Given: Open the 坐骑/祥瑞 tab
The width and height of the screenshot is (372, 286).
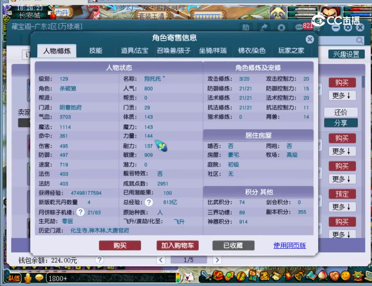Looking at the screenshot, I should coord(213,50).
